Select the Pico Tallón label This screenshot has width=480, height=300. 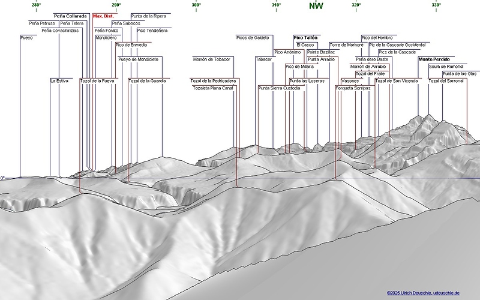point(305,37)
